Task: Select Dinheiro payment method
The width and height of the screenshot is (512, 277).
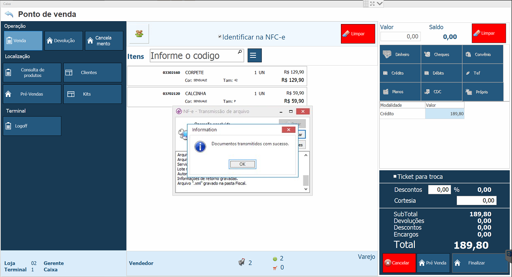Action: tap(400, 55)
